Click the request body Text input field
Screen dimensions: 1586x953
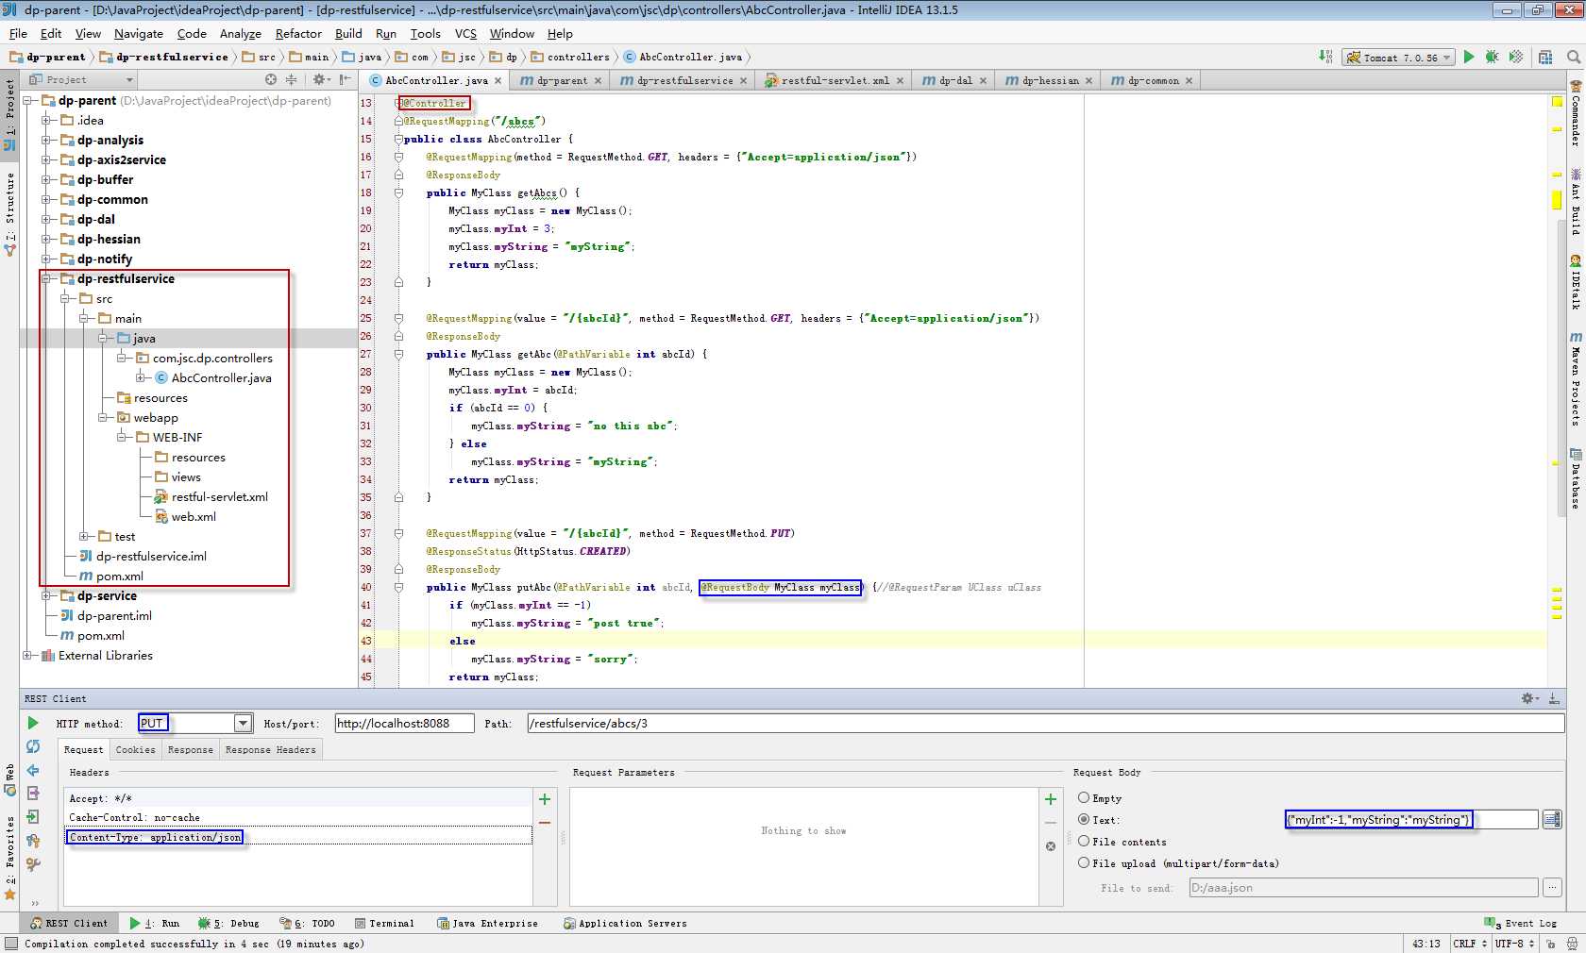(x=1412, y=820)
